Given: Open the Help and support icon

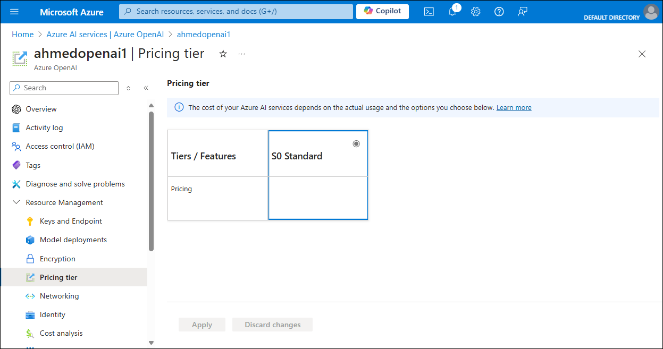Looking at the screenshot, I should (x=499, y=12).
